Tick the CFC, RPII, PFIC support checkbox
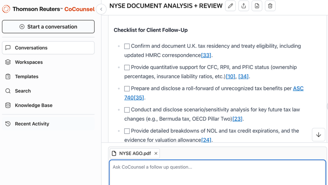The height and width of the screenshot is (185, 328). coord(127,68)
